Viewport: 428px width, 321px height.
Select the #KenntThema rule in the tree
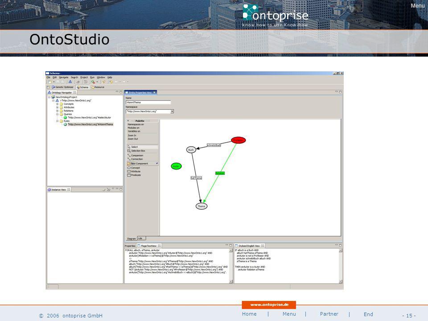(x=88, y=124)
